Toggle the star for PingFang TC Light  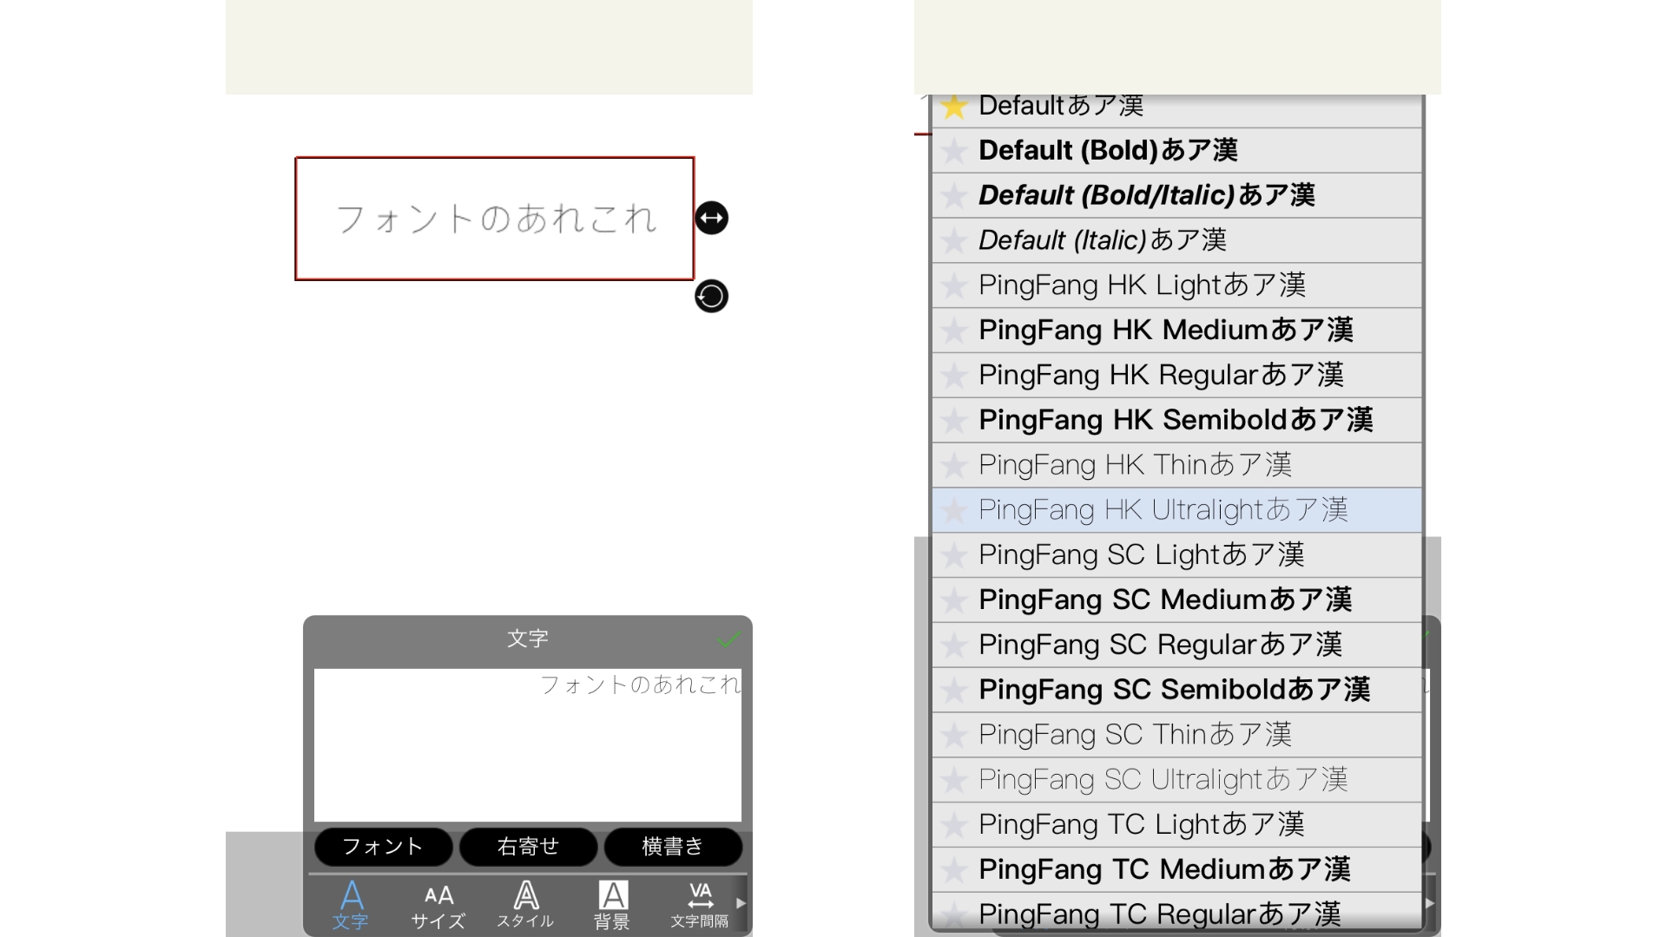click(955, 824)
